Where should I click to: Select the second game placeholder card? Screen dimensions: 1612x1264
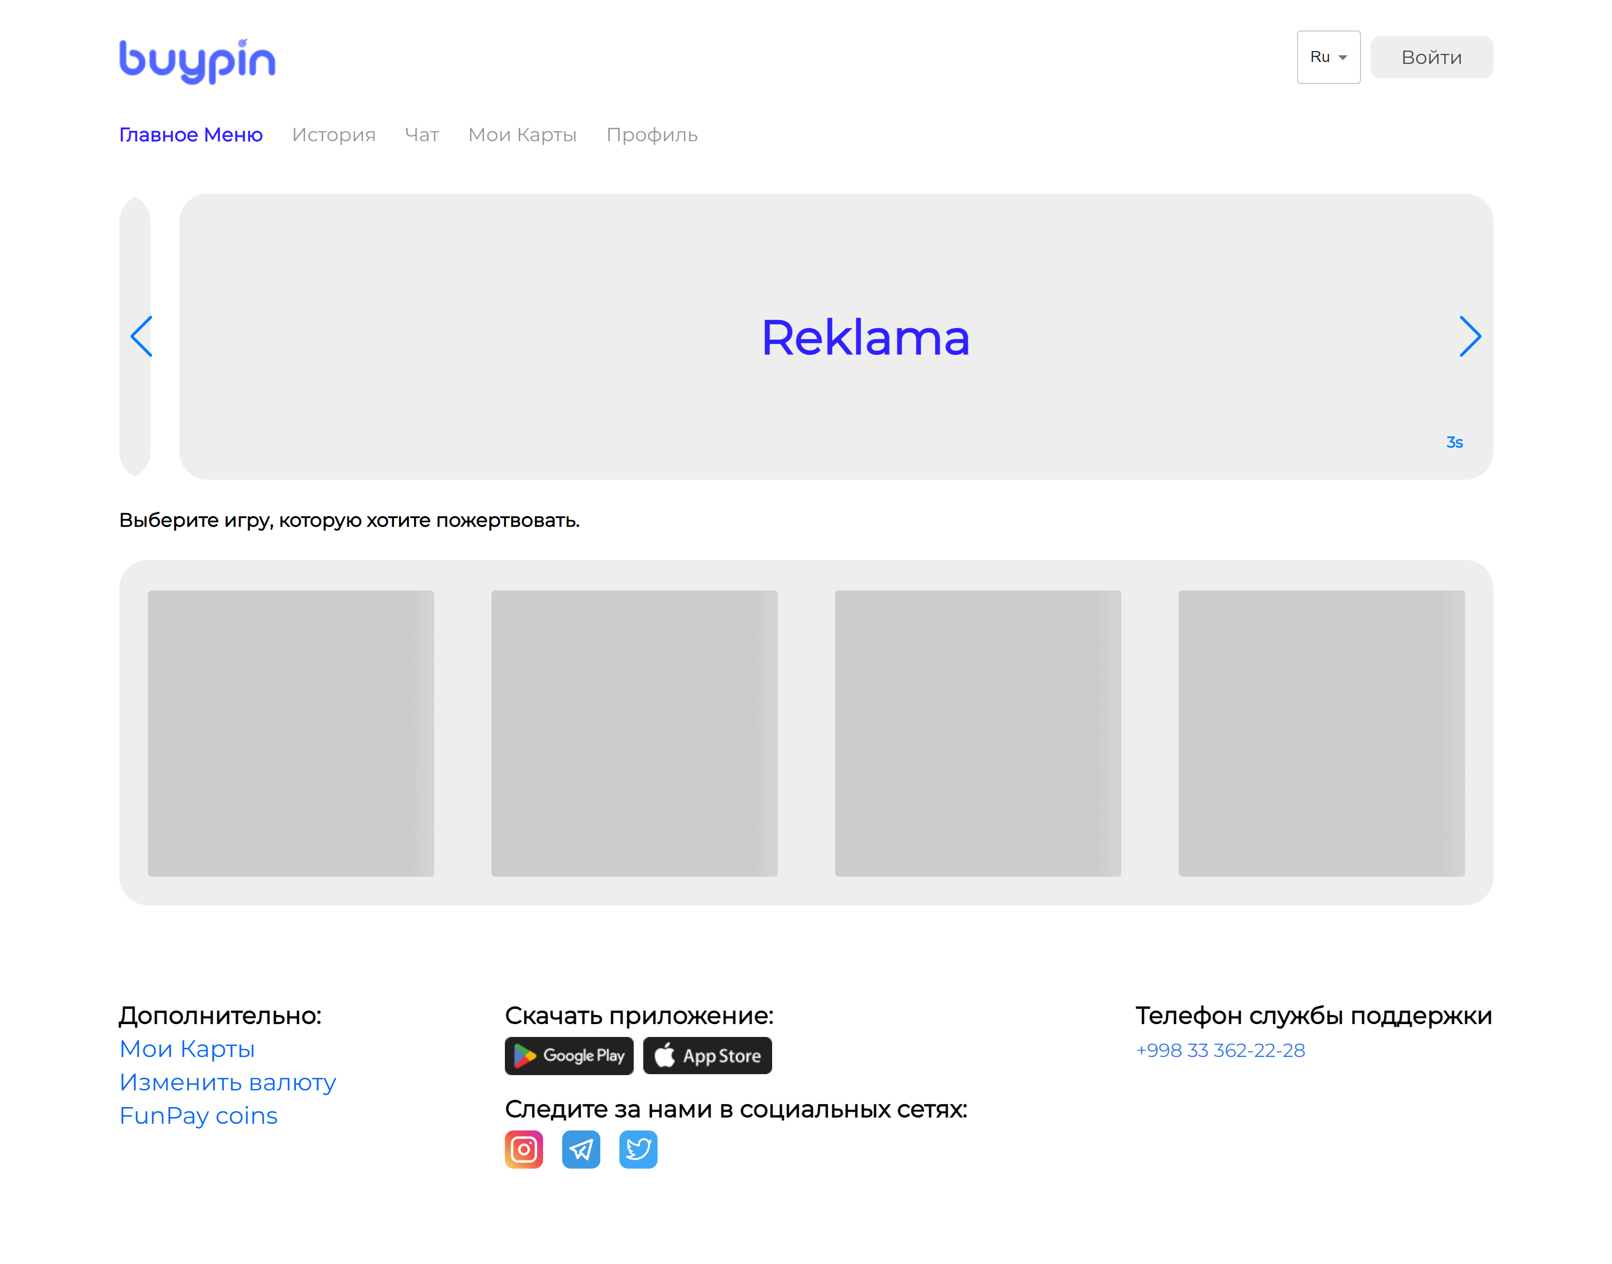click(x=635, y=734)
